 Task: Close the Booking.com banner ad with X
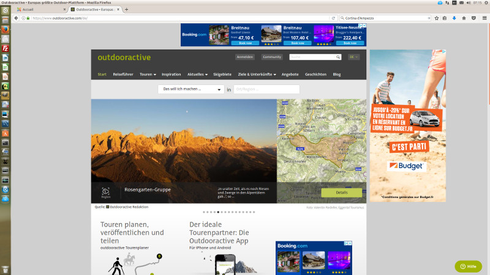364,25
